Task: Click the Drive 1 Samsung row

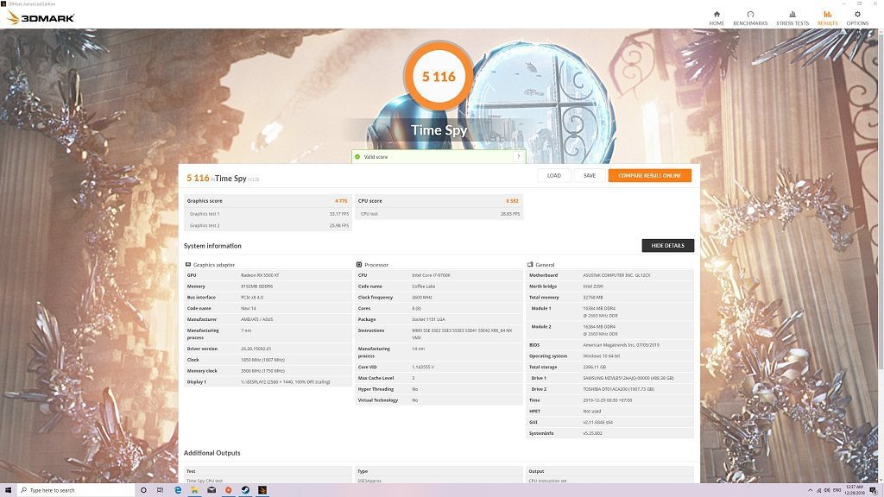Action: coord(609,378)
